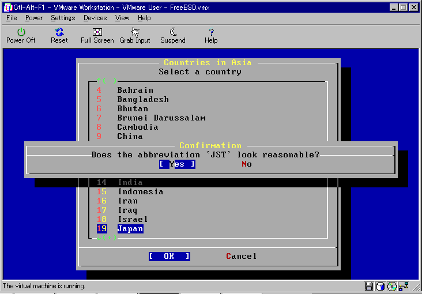Screen dimensions: 422x294
Task: Open Help from the toolbar
Action: 211,35
